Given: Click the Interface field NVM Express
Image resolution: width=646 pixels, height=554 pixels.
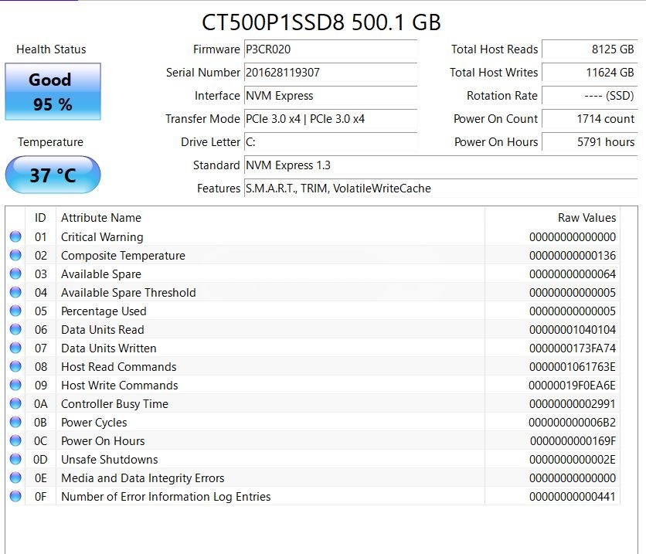Looking at the screenshot, I should click(x=331, y=96).
